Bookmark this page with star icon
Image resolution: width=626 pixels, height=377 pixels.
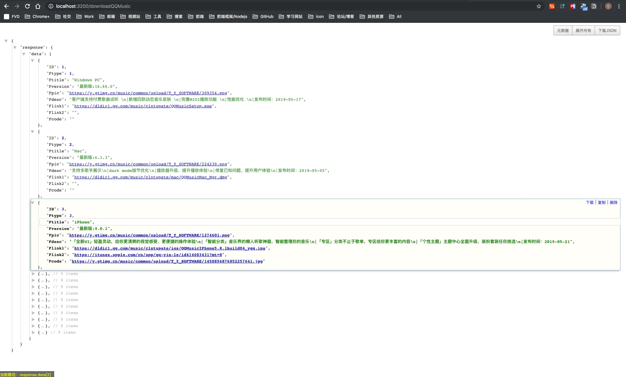pos(539,6)
